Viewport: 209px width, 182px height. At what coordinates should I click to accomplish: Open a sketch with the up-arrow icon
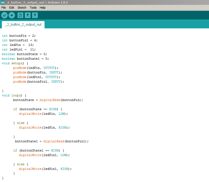[x=28, y=15]
